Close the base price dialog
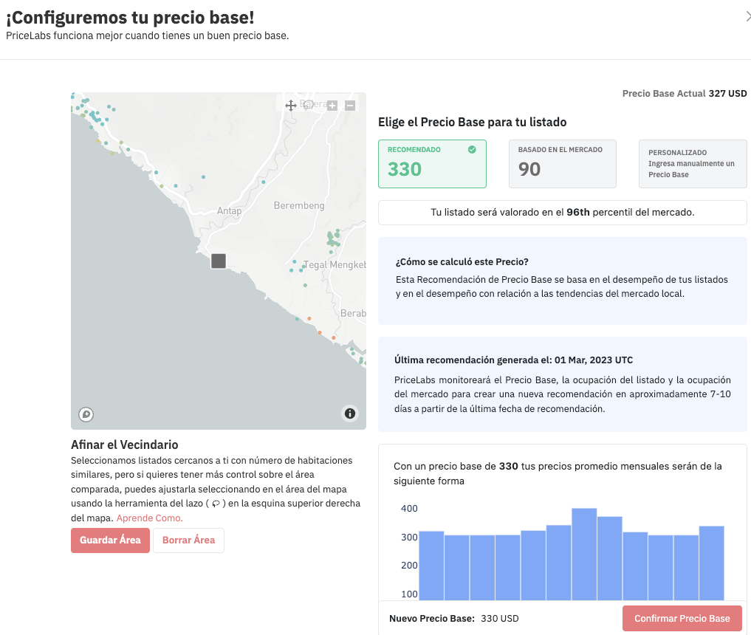Screen dimensions: 751x635 (x=747, y=17)
